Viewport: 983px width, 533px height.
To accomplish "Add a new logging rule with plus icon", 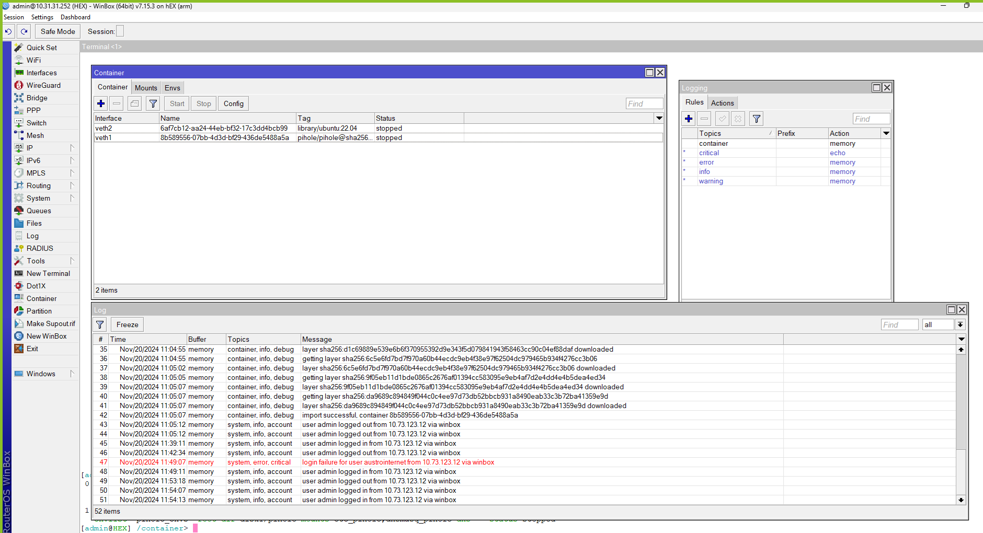I will [689, 119].
